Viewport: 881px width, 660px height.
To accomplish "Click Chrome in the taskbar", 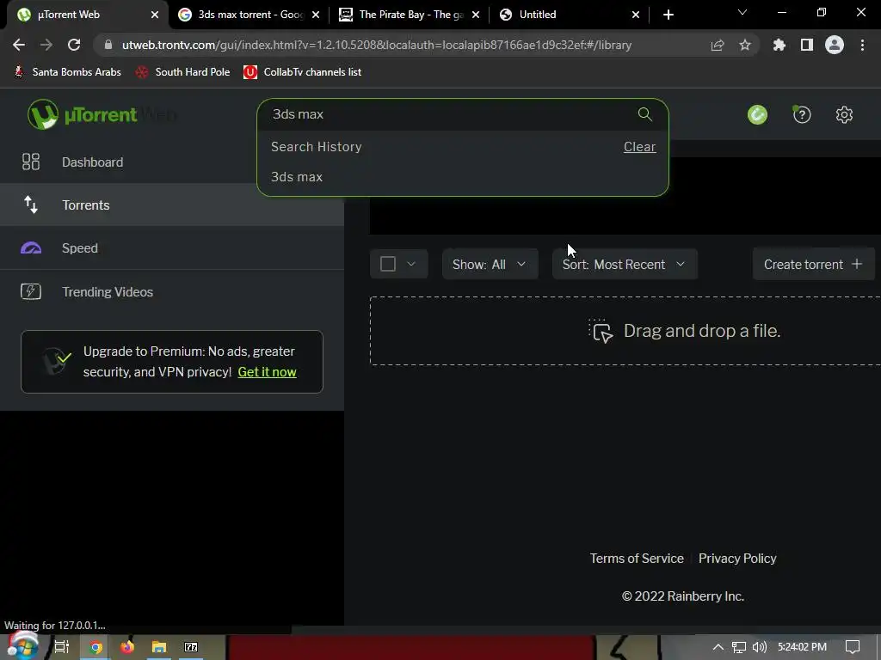I will point(95,647).
